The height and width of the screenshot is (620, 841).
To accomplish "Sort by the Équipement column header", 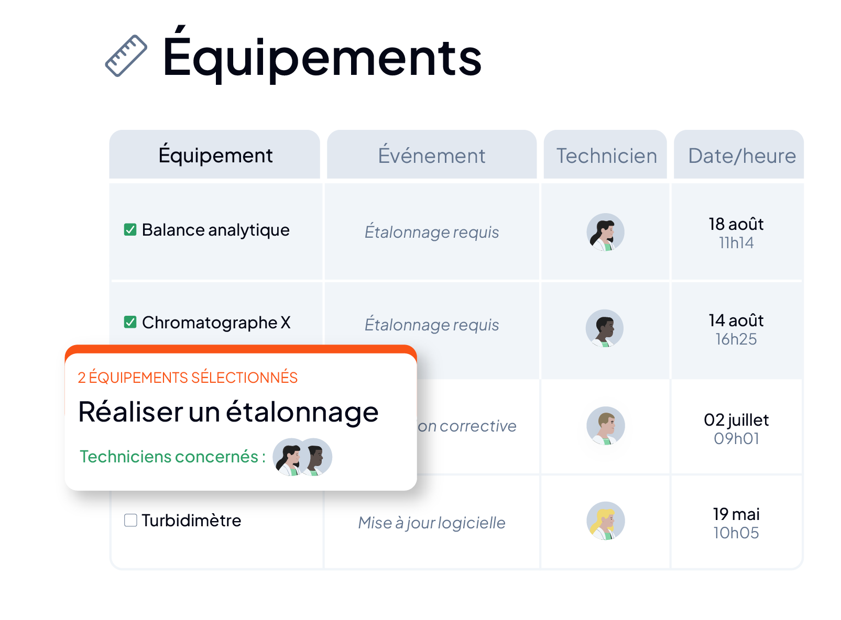I will click(x=215, y=155).
